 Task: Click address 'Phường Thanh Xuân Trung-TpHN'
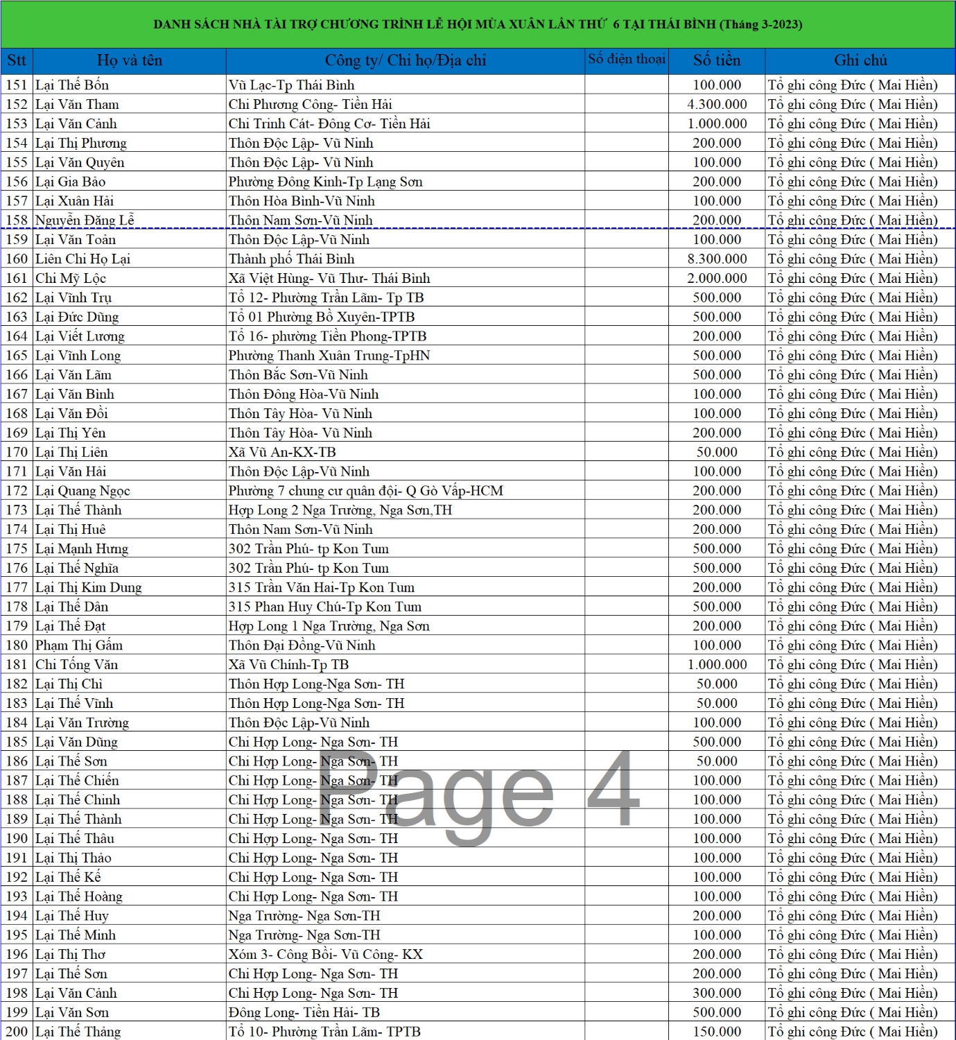(x=329, y=356)
